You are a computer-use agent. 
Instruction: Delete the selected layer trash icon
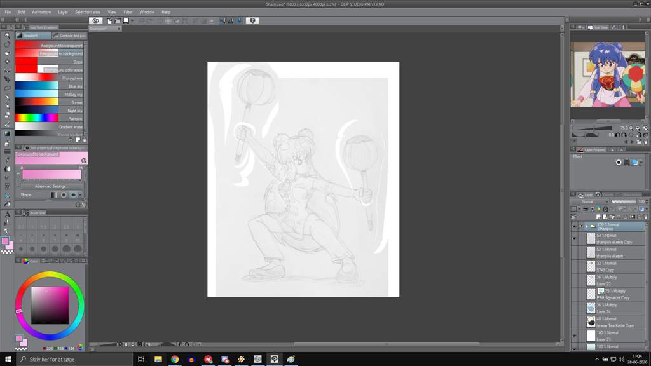645,217
